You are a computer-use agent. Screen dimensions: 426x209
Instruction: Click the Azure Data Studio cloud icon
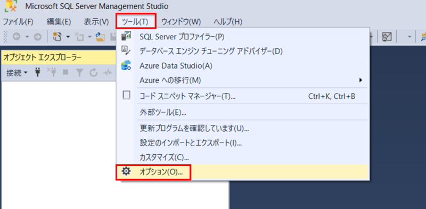click(126, 65)
